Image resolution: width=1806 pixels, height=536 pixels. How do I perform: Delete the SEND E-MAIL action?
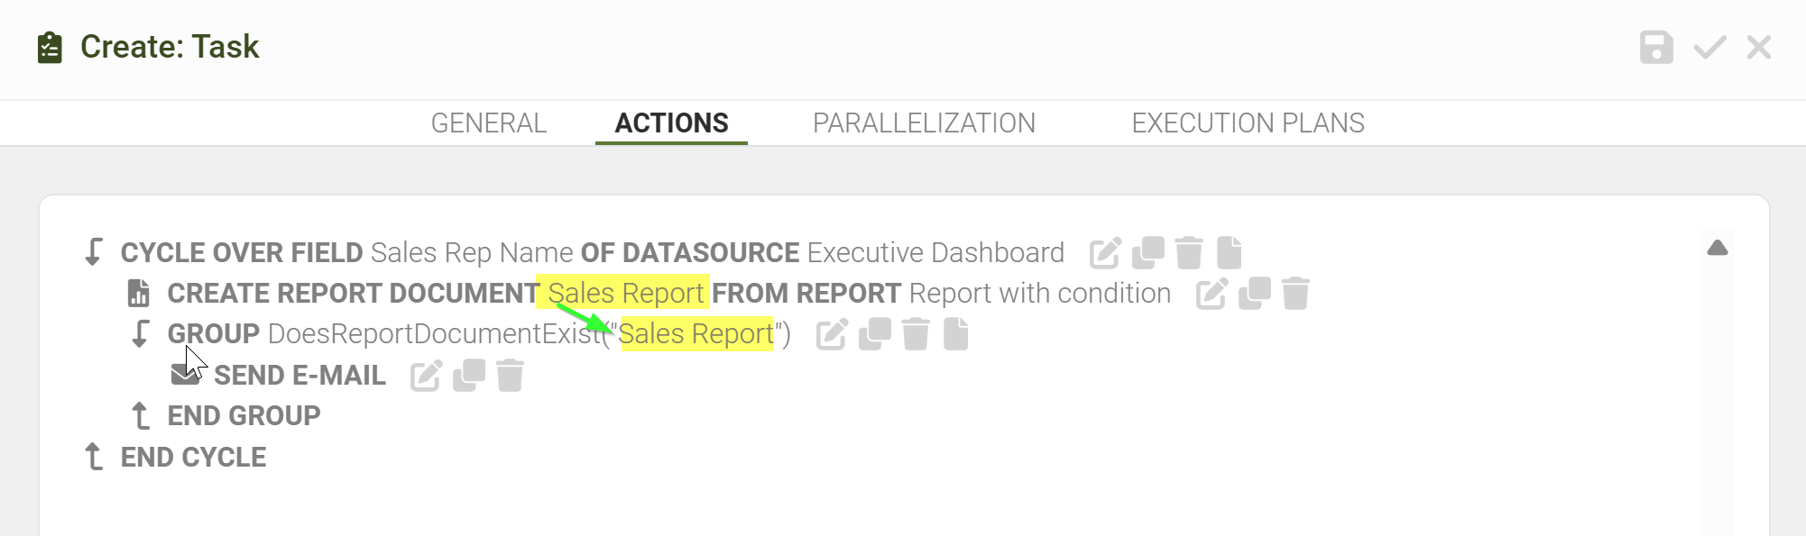(x=510, y=376)
